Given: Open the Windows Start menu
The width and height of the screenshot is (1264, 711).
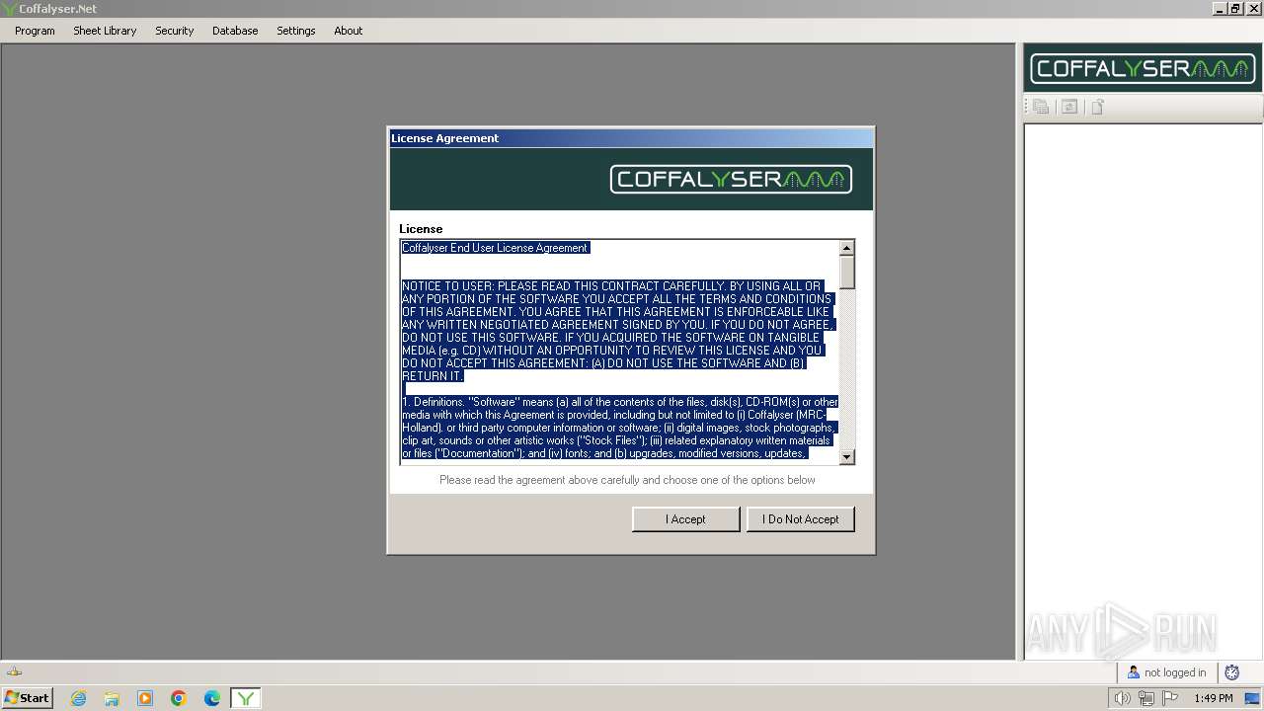Looking at the screenshot, I should pyautogui.click(x=27, y=698).
